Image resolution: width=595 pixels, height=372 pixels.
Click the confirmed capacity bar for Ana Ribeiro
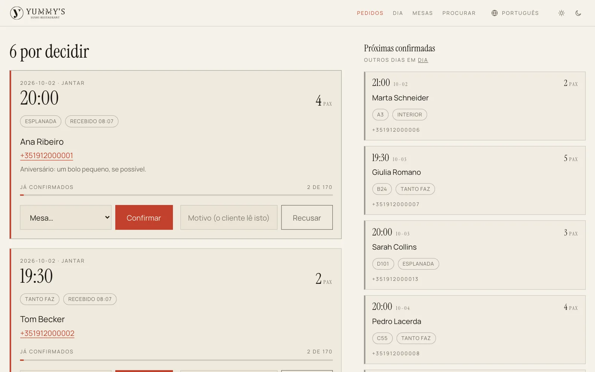coord(176,195)
